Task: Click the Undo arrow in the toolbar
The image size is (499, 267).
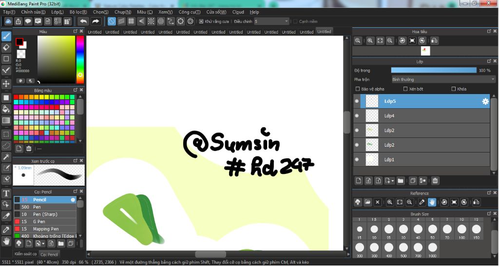Action: [x=83, y=21]
